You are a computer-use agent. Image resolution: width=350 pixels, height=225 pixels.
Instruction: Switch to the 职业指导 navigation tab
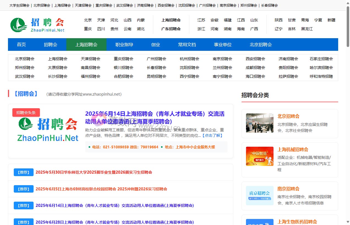[124, 45]
